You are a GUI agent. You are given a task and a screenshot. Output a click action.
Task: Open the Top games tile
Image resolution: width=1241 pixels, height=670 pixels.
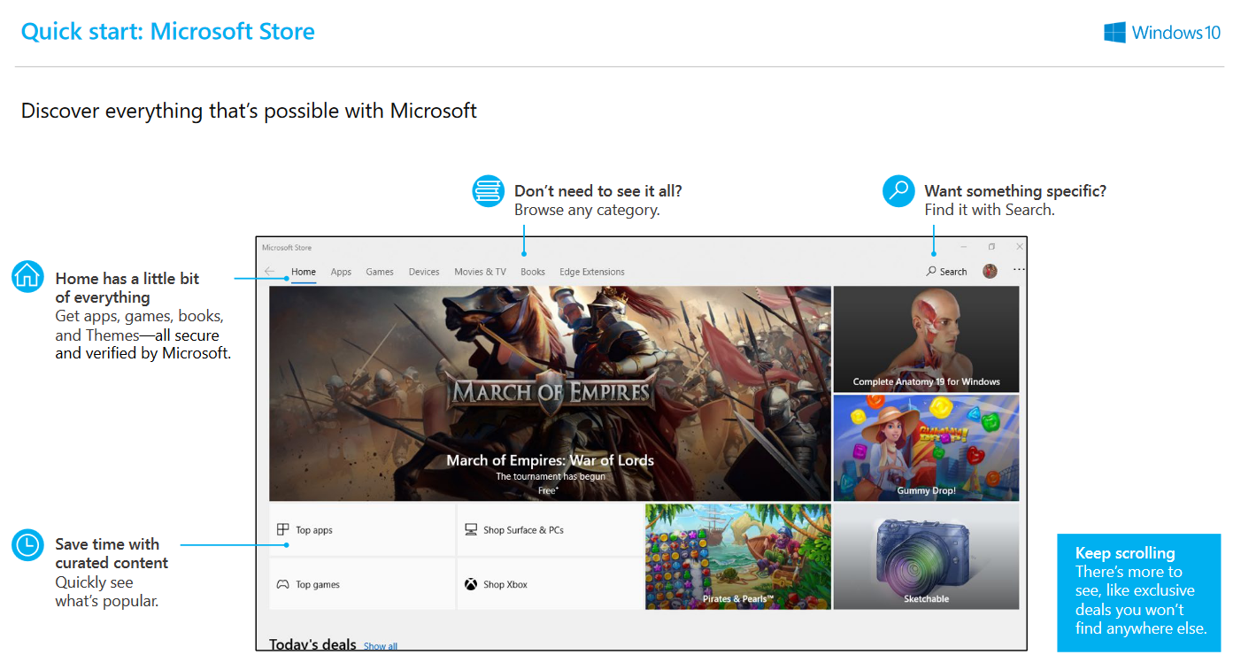[x=362, y=584]
